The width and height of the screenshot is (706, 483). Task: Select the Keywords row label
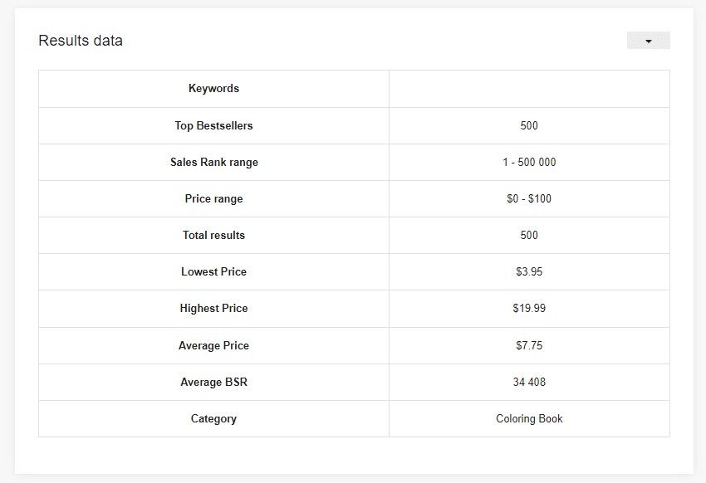pos(213,89)
